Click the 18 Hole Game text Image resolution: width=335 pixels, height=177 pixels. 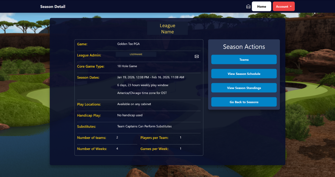127,66
